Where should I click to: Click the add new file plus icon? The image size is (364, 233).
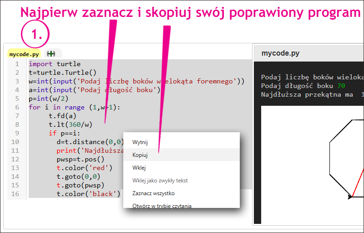pyautogui.click(x=51, y=54)
